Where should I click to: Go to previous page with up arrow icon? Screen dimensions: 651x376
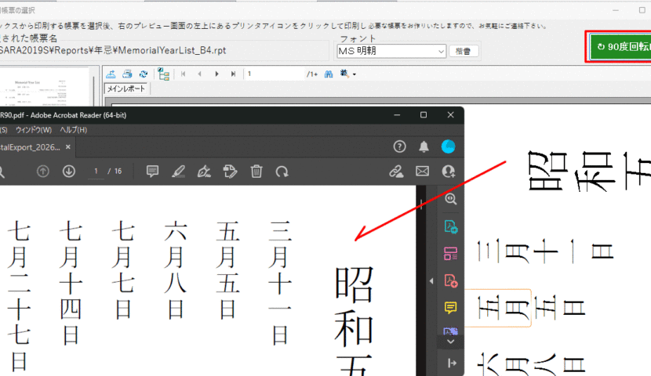(43, 171)
